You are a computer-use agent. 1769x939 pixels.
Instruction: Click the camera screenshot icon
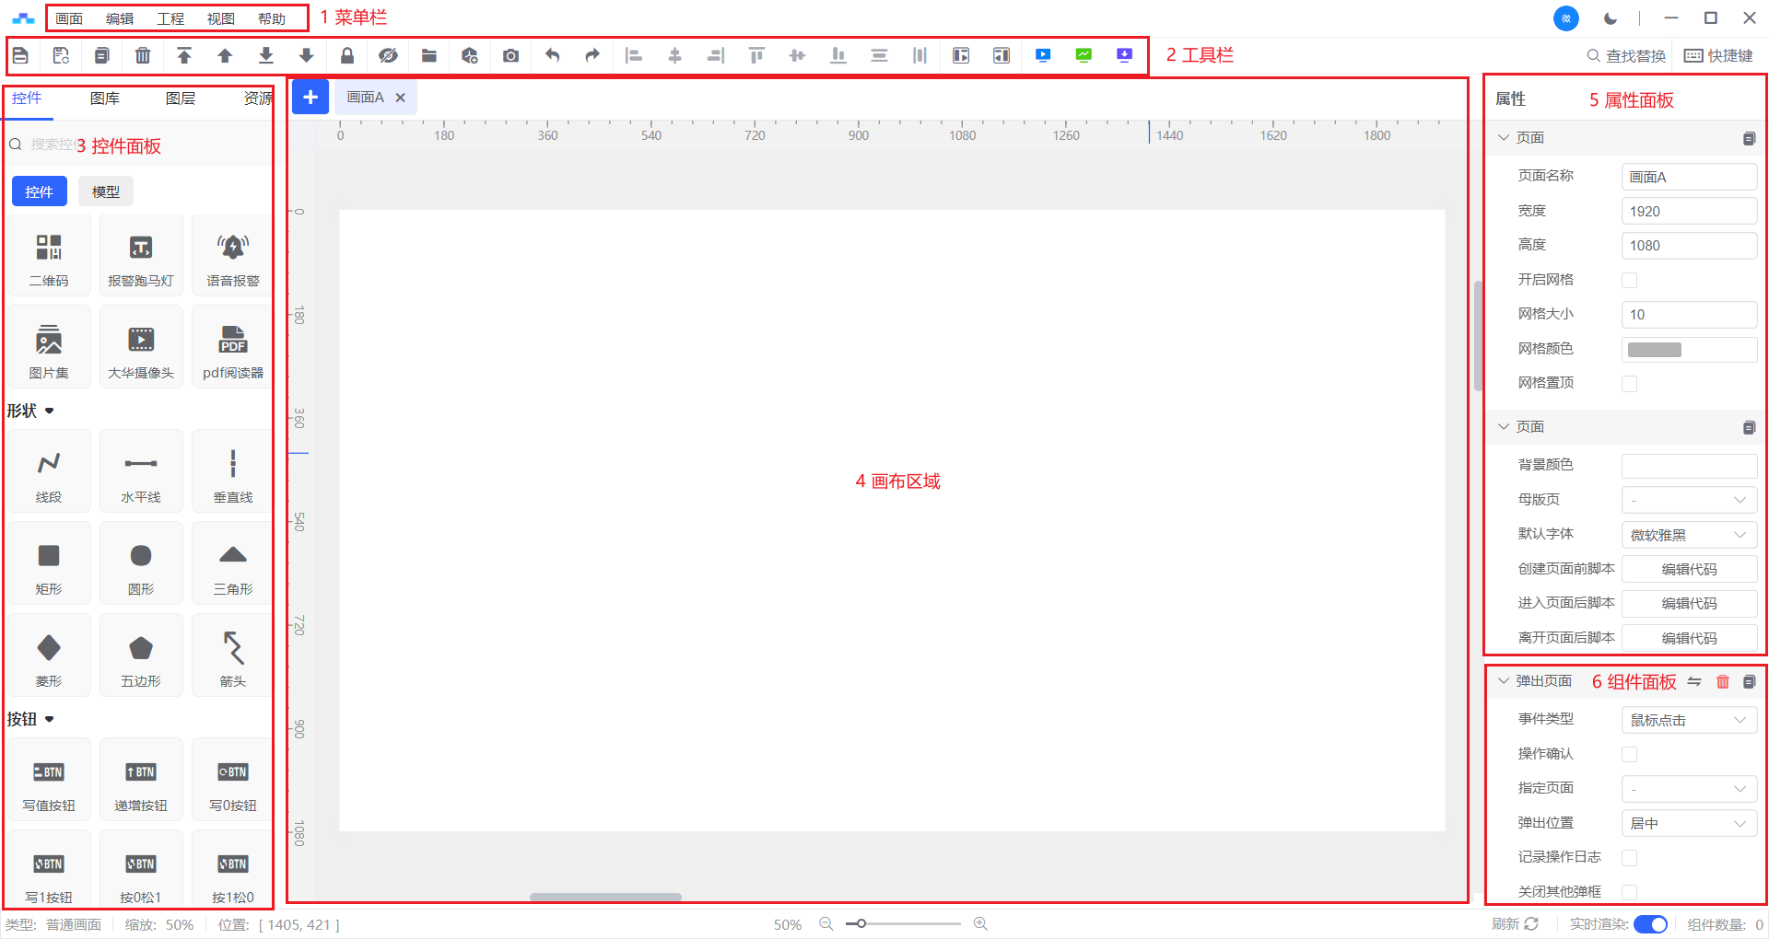pyautogui.click(x=510, y=56)
